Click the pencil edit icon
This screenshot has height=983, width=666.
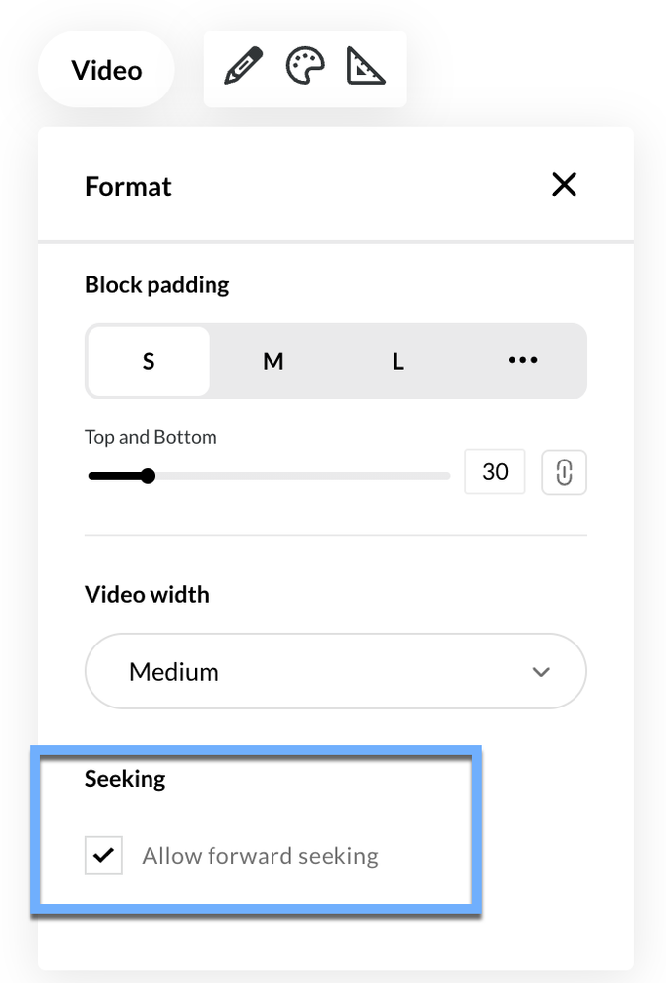[243, 69]
